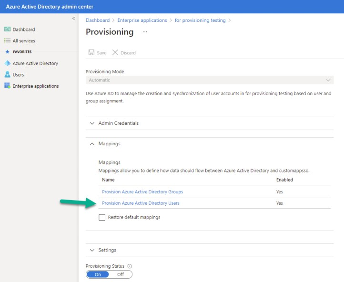The width and height of the screenshot is (344, 282).
Task: Click the Admin Credentials section title
Action: click(119, 123)
